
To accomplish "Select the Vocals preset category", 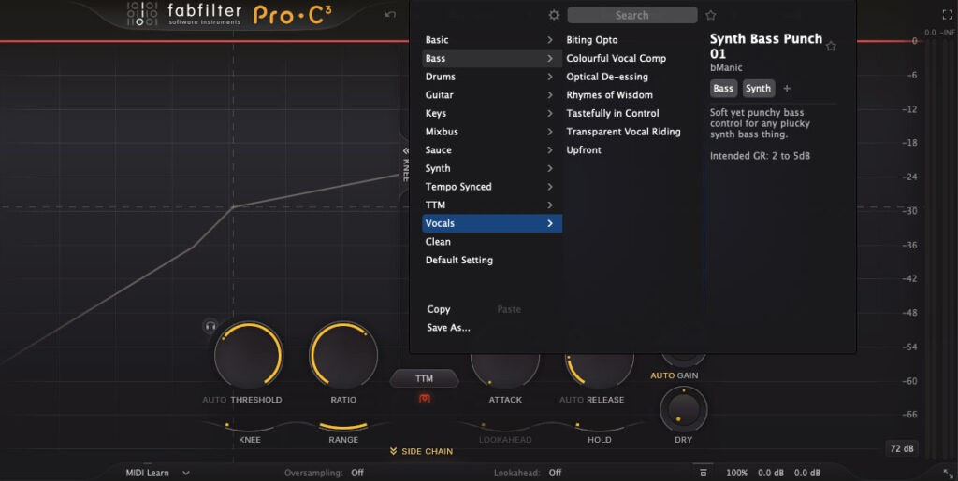I will tap(492, 223).
